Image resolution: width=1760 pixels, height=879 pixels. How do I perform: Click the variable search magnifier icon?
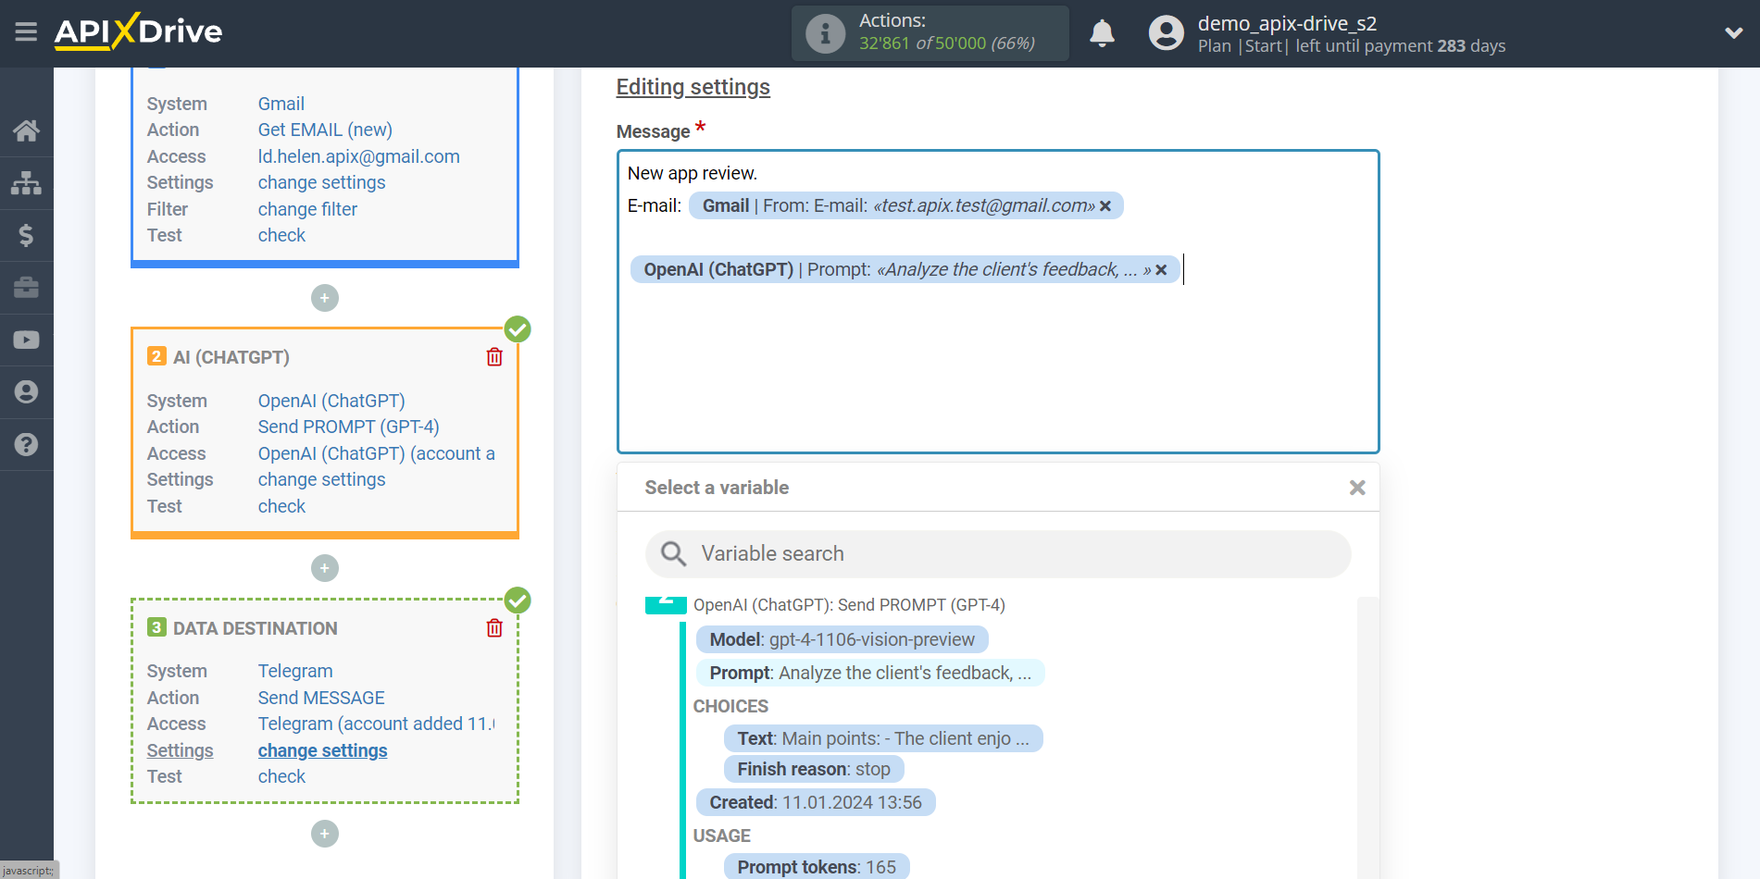click(673, 553)
